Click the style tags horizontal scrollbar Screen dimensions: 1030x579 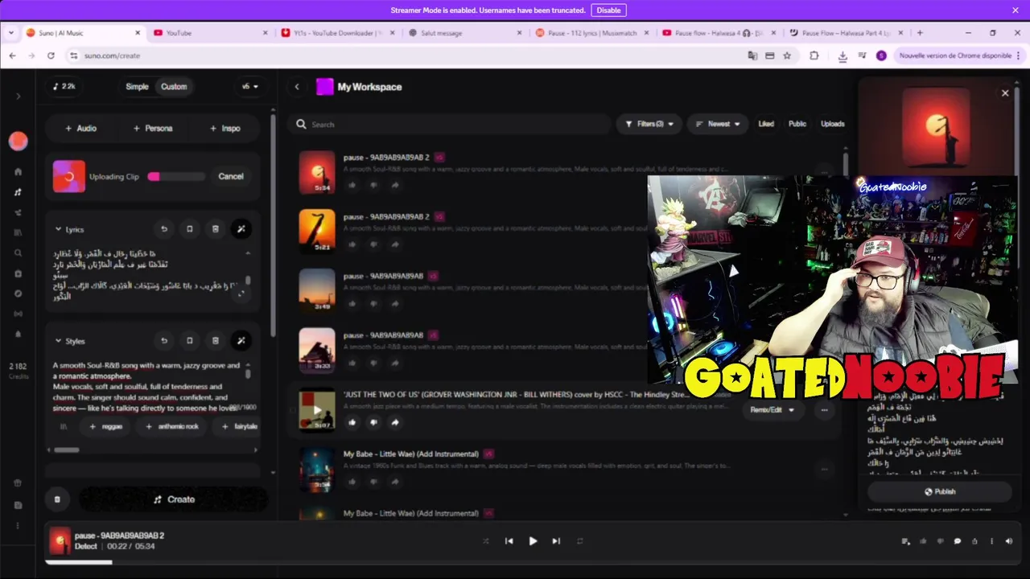pos(67,450)
